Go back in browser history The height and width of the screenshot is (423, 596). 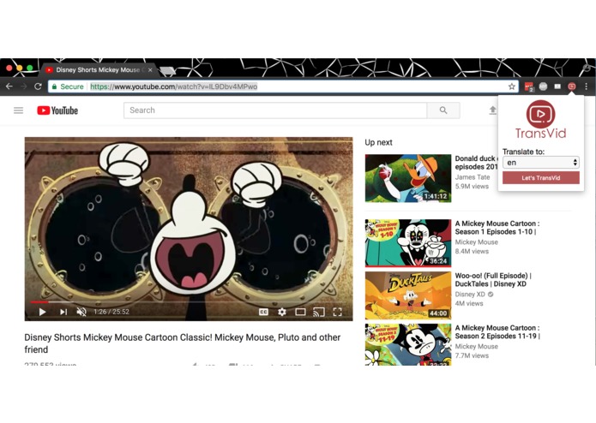click(x=9, y=86)
